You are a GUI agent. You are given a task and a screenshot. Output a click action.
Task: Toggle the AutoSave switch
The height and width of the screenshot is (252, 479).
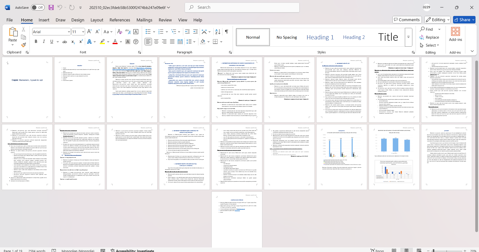(38, 7)
